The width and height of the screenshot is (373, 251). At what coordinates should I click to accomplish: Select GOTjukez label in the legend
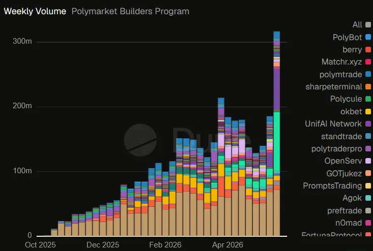point(344,173)
